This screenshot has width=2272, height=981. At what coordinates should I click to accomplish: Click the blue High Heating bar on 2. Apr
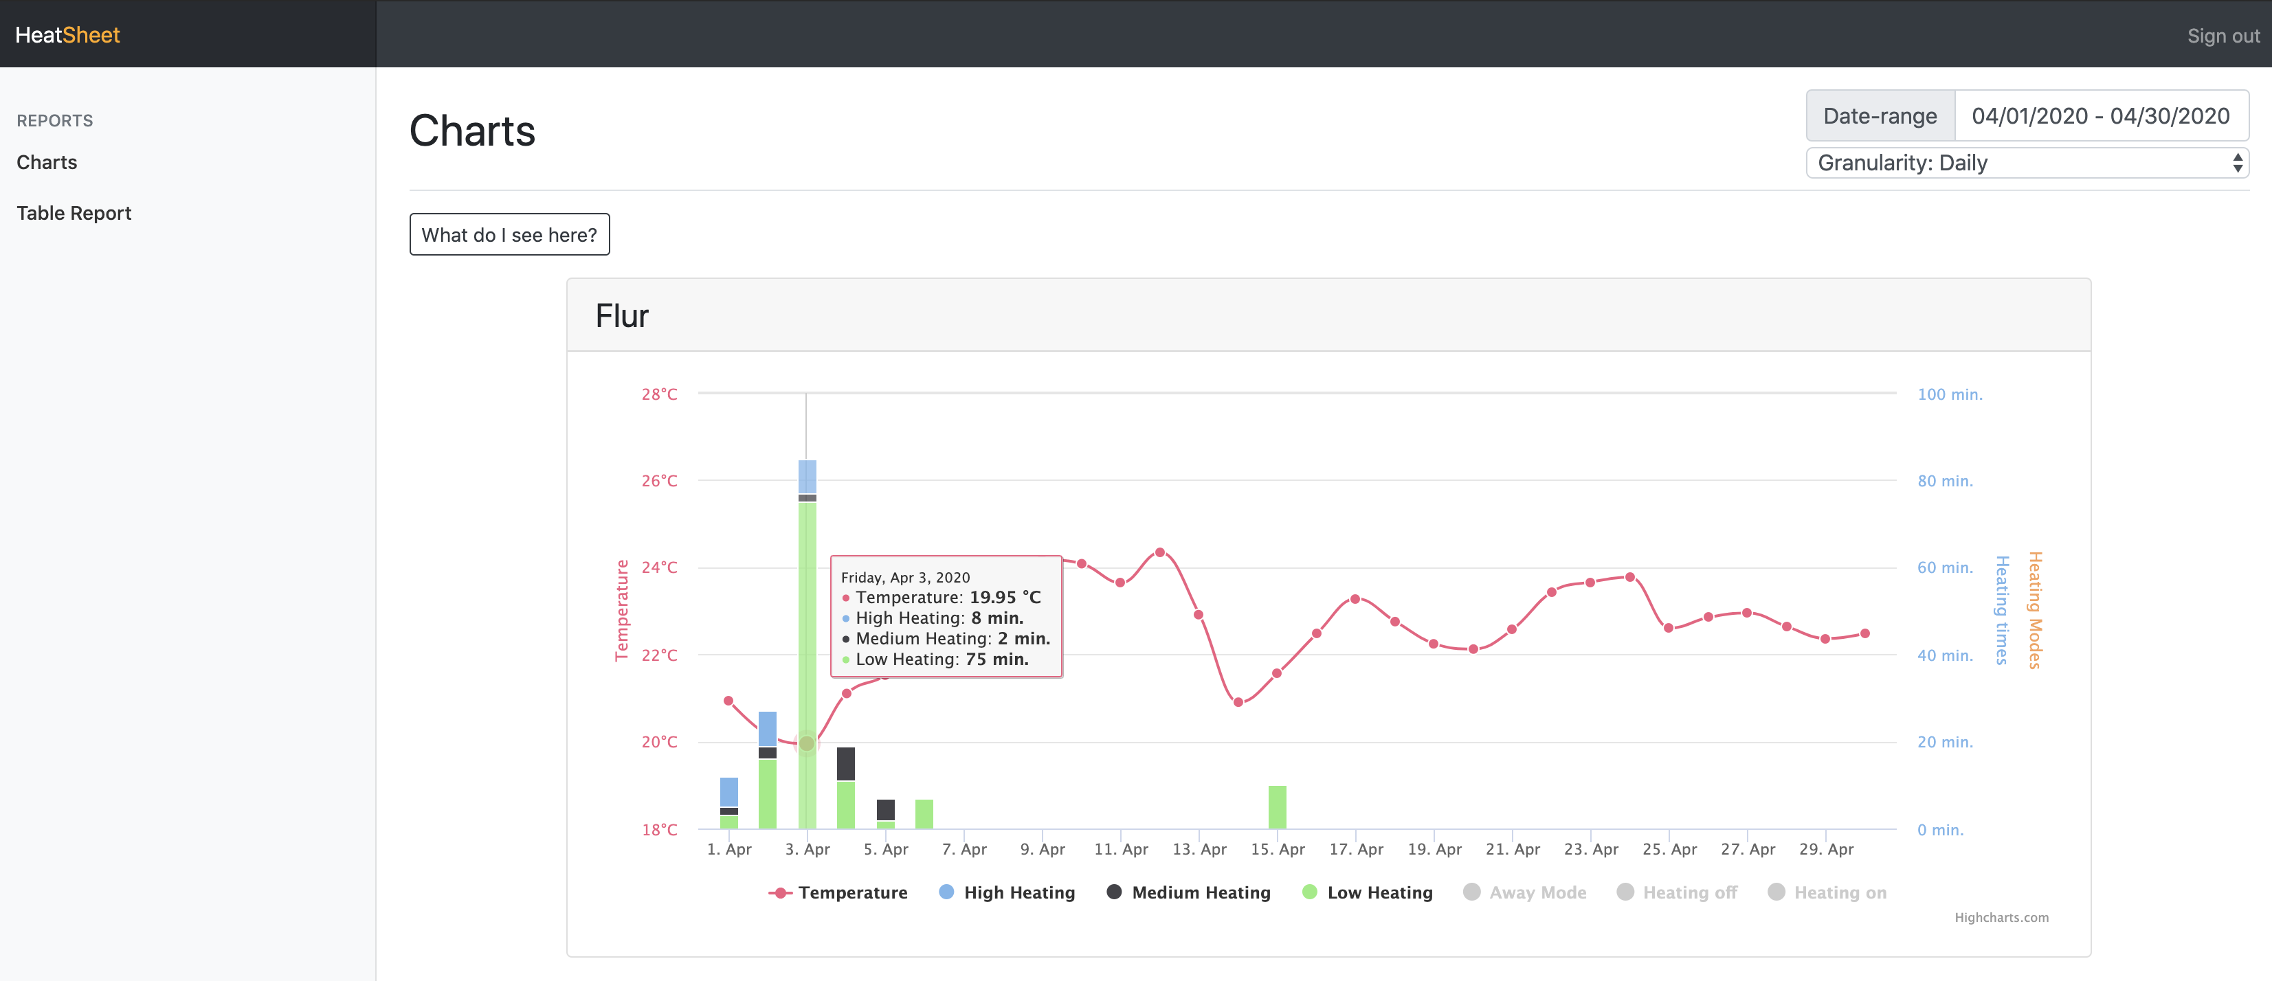coord(768,729)
